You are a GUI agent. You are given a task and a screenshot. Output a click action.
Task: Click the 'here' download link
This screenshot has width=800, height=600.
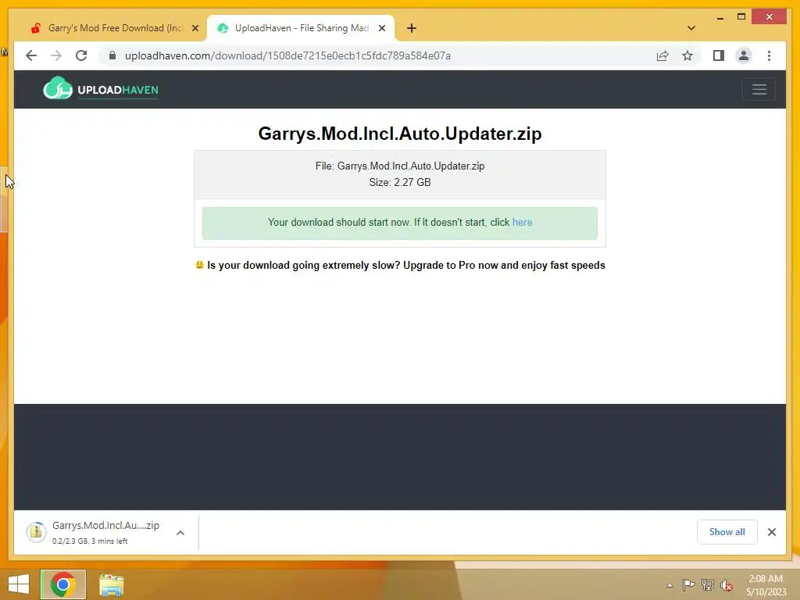click(522, 223)
